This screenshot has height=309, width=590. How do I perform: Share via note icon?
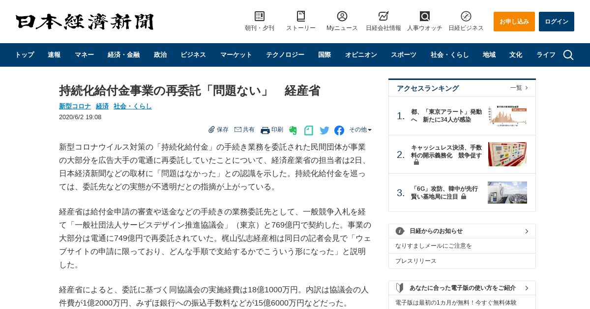click(308, 130)
